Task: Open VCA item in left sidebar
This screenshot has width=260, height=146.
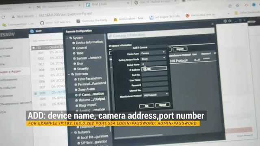Action: [3, 112]
